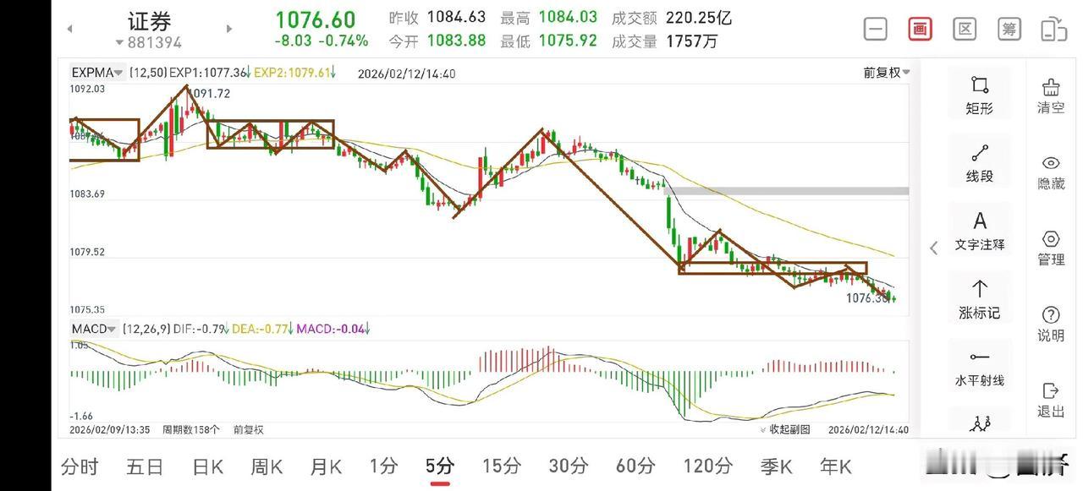
Task: Tap the rotate screen icon
Action: coord(1053,29)
